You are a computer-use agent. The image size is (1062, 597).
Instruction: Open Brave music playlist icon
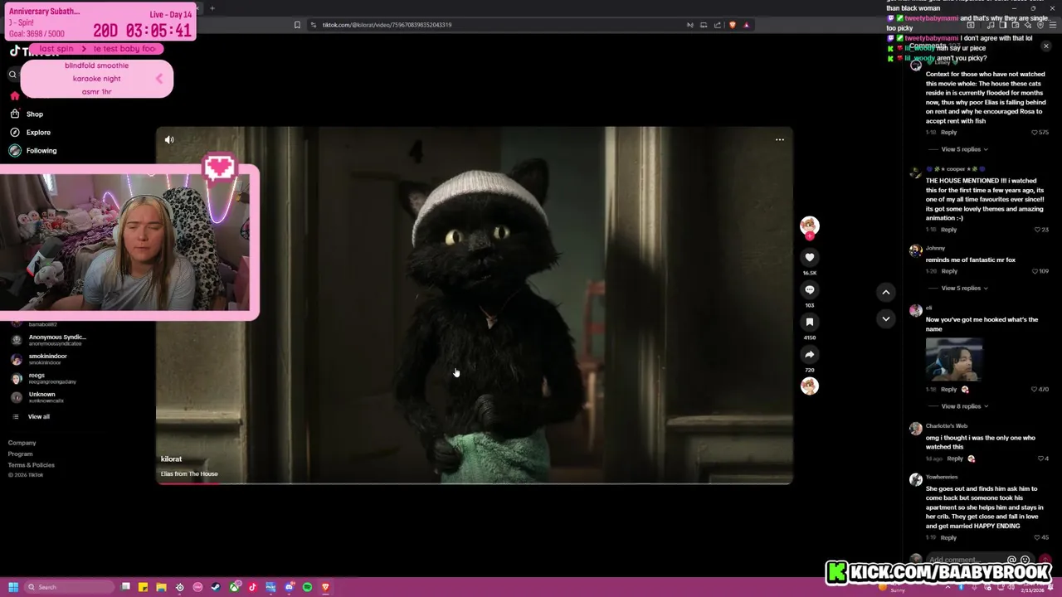pos(990,25)
